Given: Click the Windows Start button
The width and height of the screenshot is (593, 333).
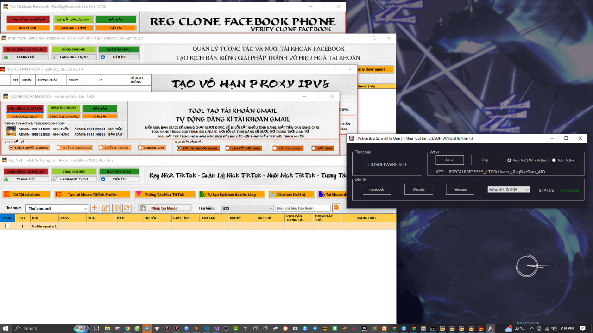Looking at the screenshot, I should pos(6,328).
